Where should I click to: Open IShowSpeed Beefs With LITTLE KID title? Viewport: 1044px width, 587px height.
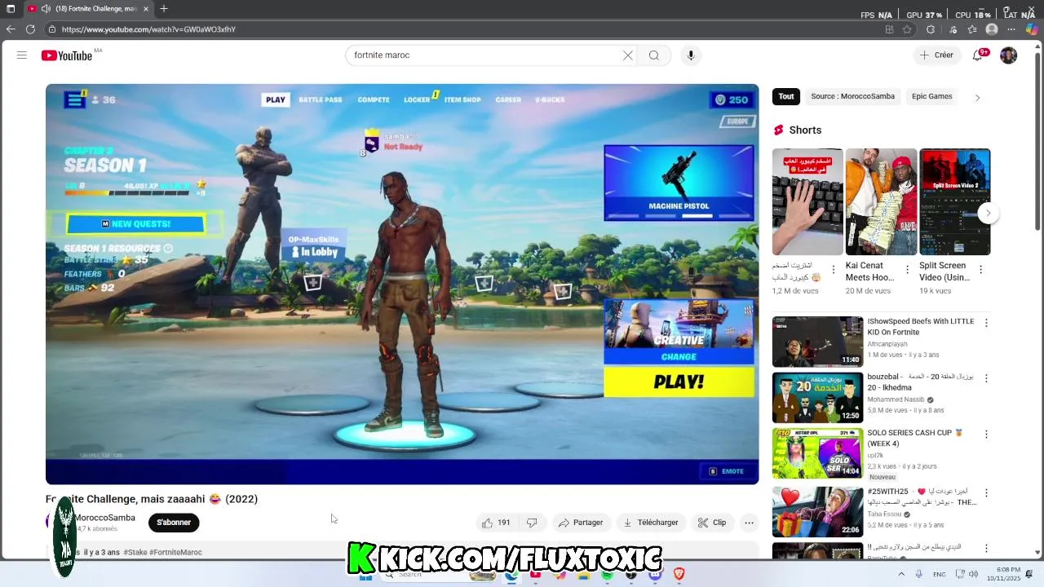[x=921, y=327]
